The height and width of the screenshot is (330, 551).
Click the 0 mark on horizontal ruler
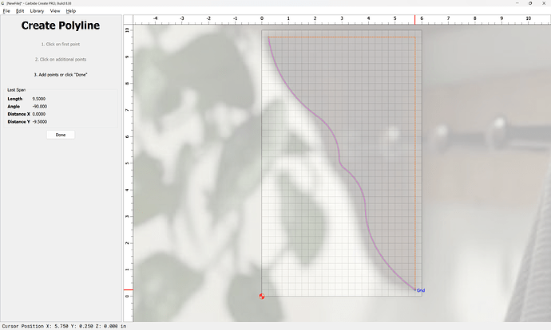(x=263, y=18)
